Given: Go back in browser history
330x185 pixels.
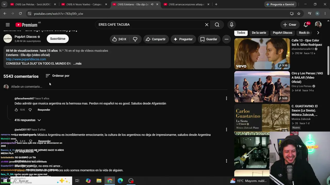Looking at the screenshot, I should (5, 14).
